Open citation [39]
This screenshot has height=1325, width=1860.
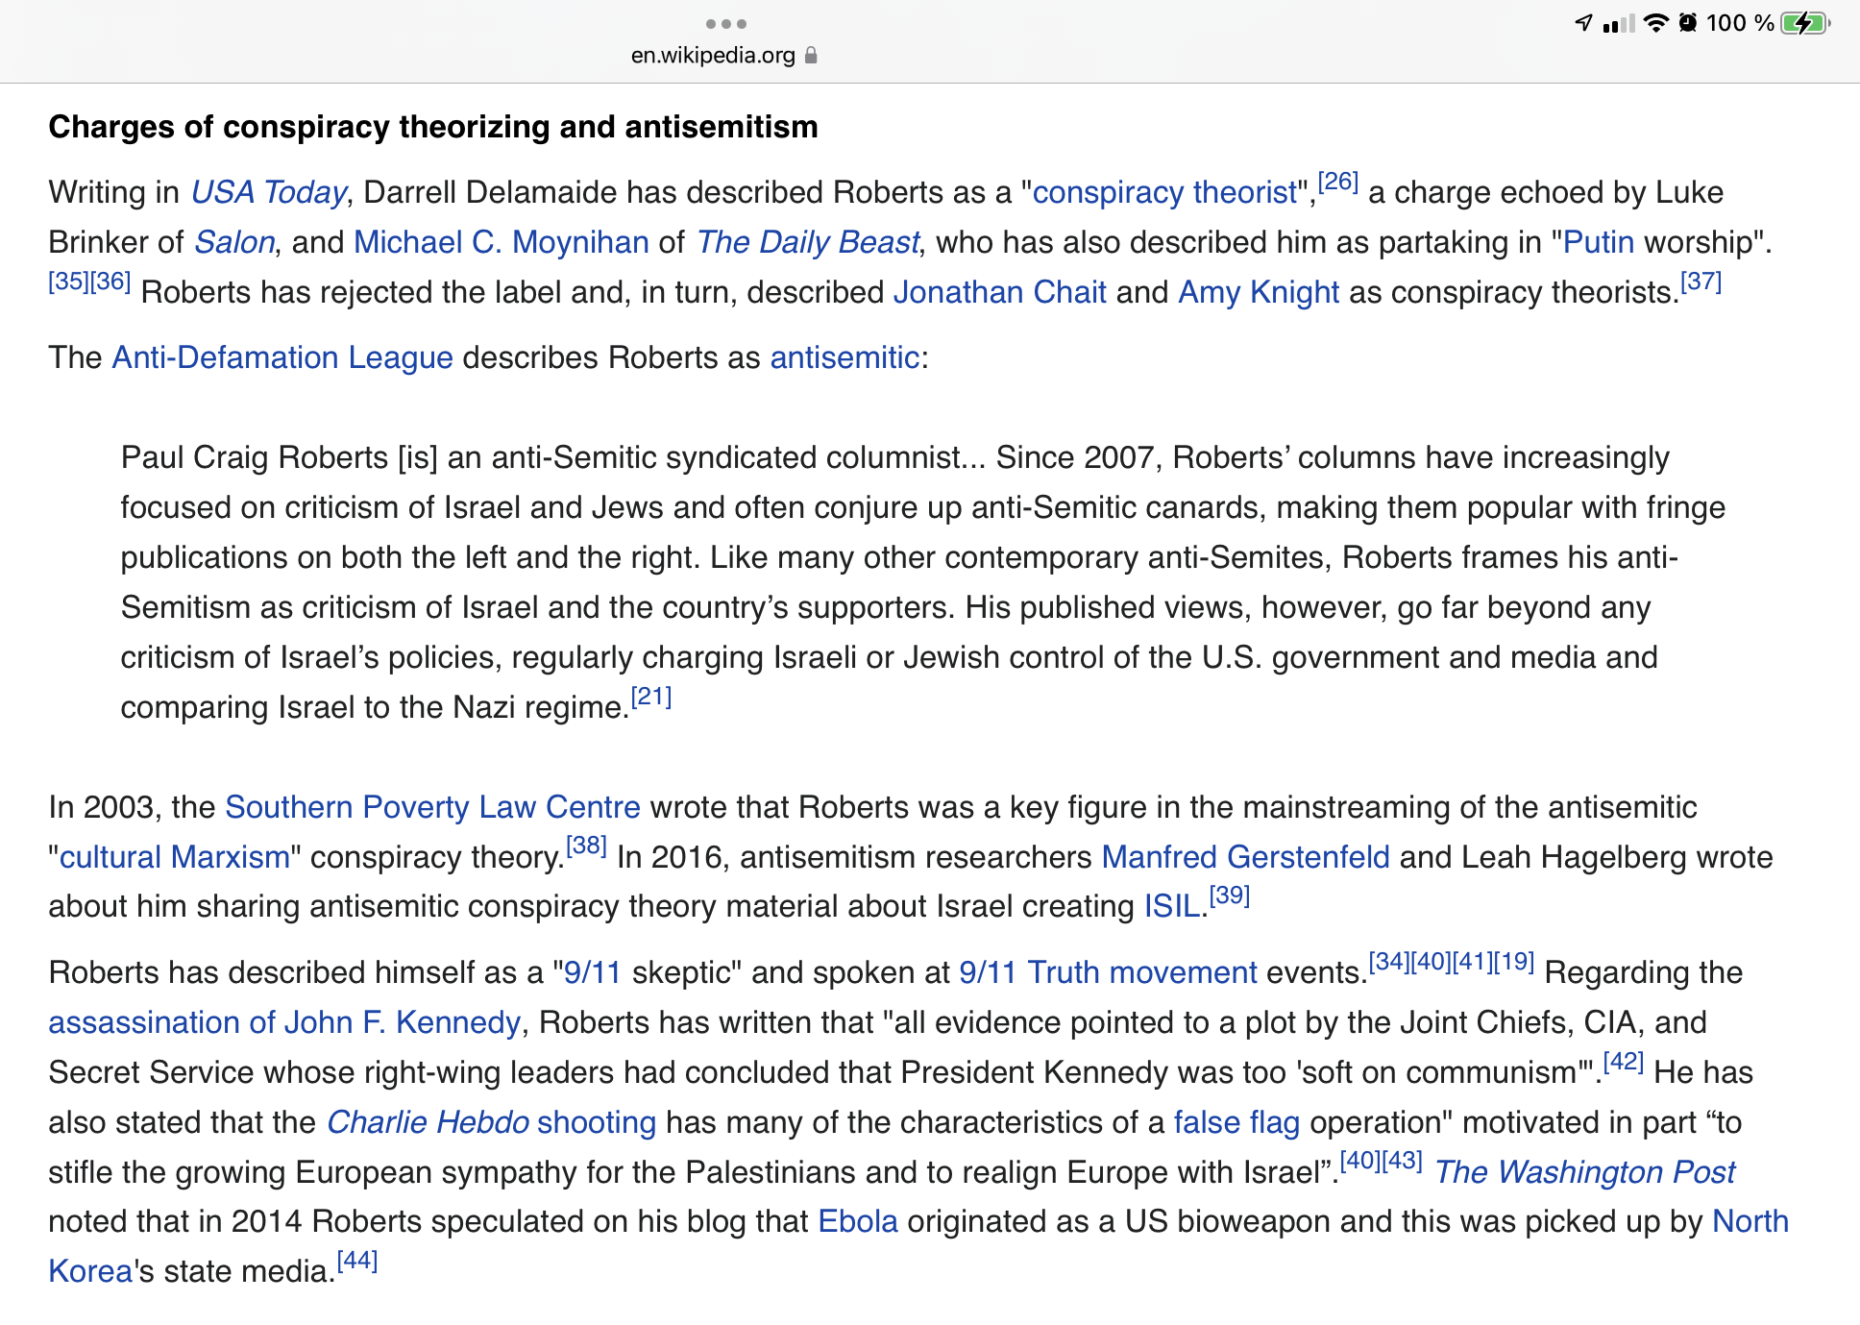tap(1229, 896)
